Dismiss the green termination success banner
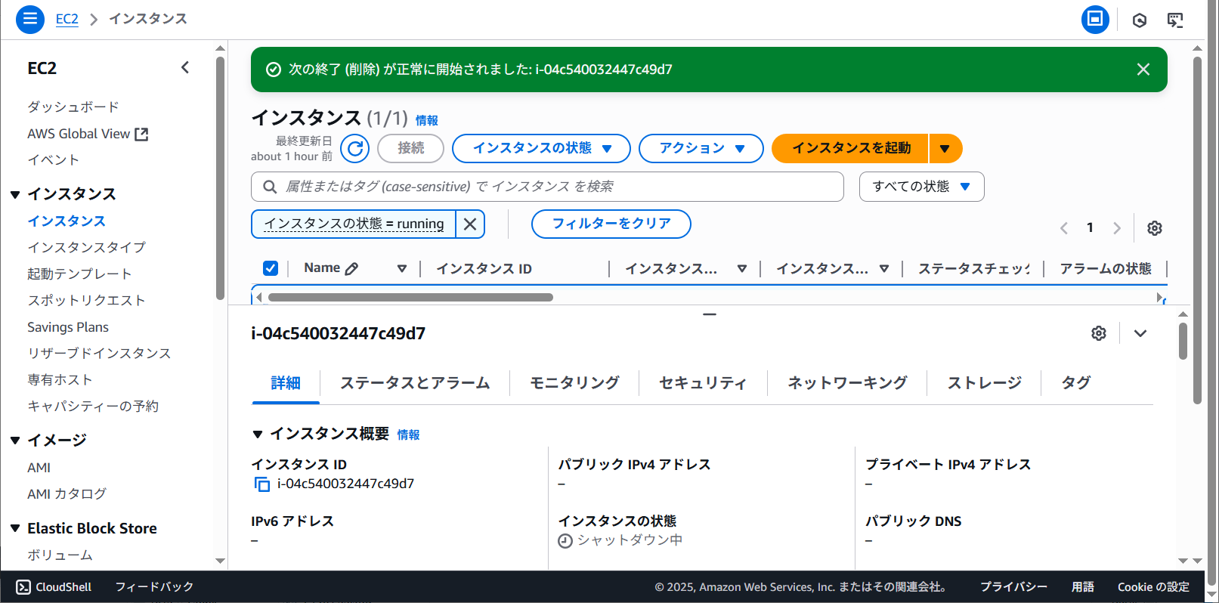The height and width of the screenshot is (603, 1219). click(1143, 70)
